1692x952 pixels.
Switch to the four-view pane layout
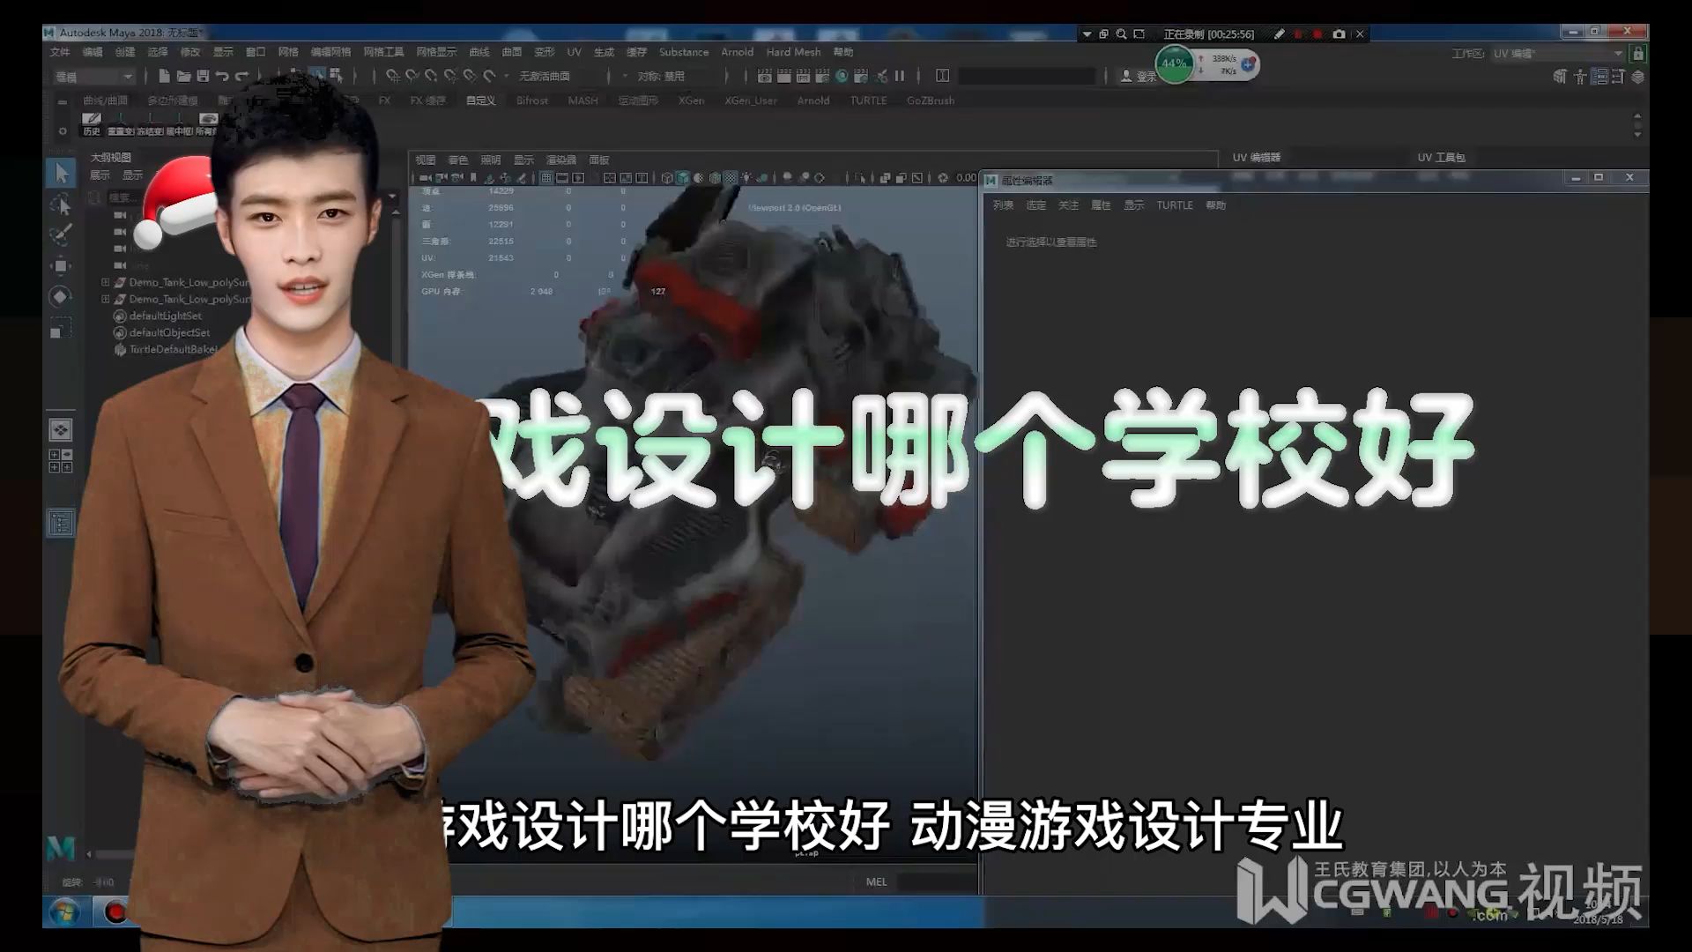tap(61, 460)
